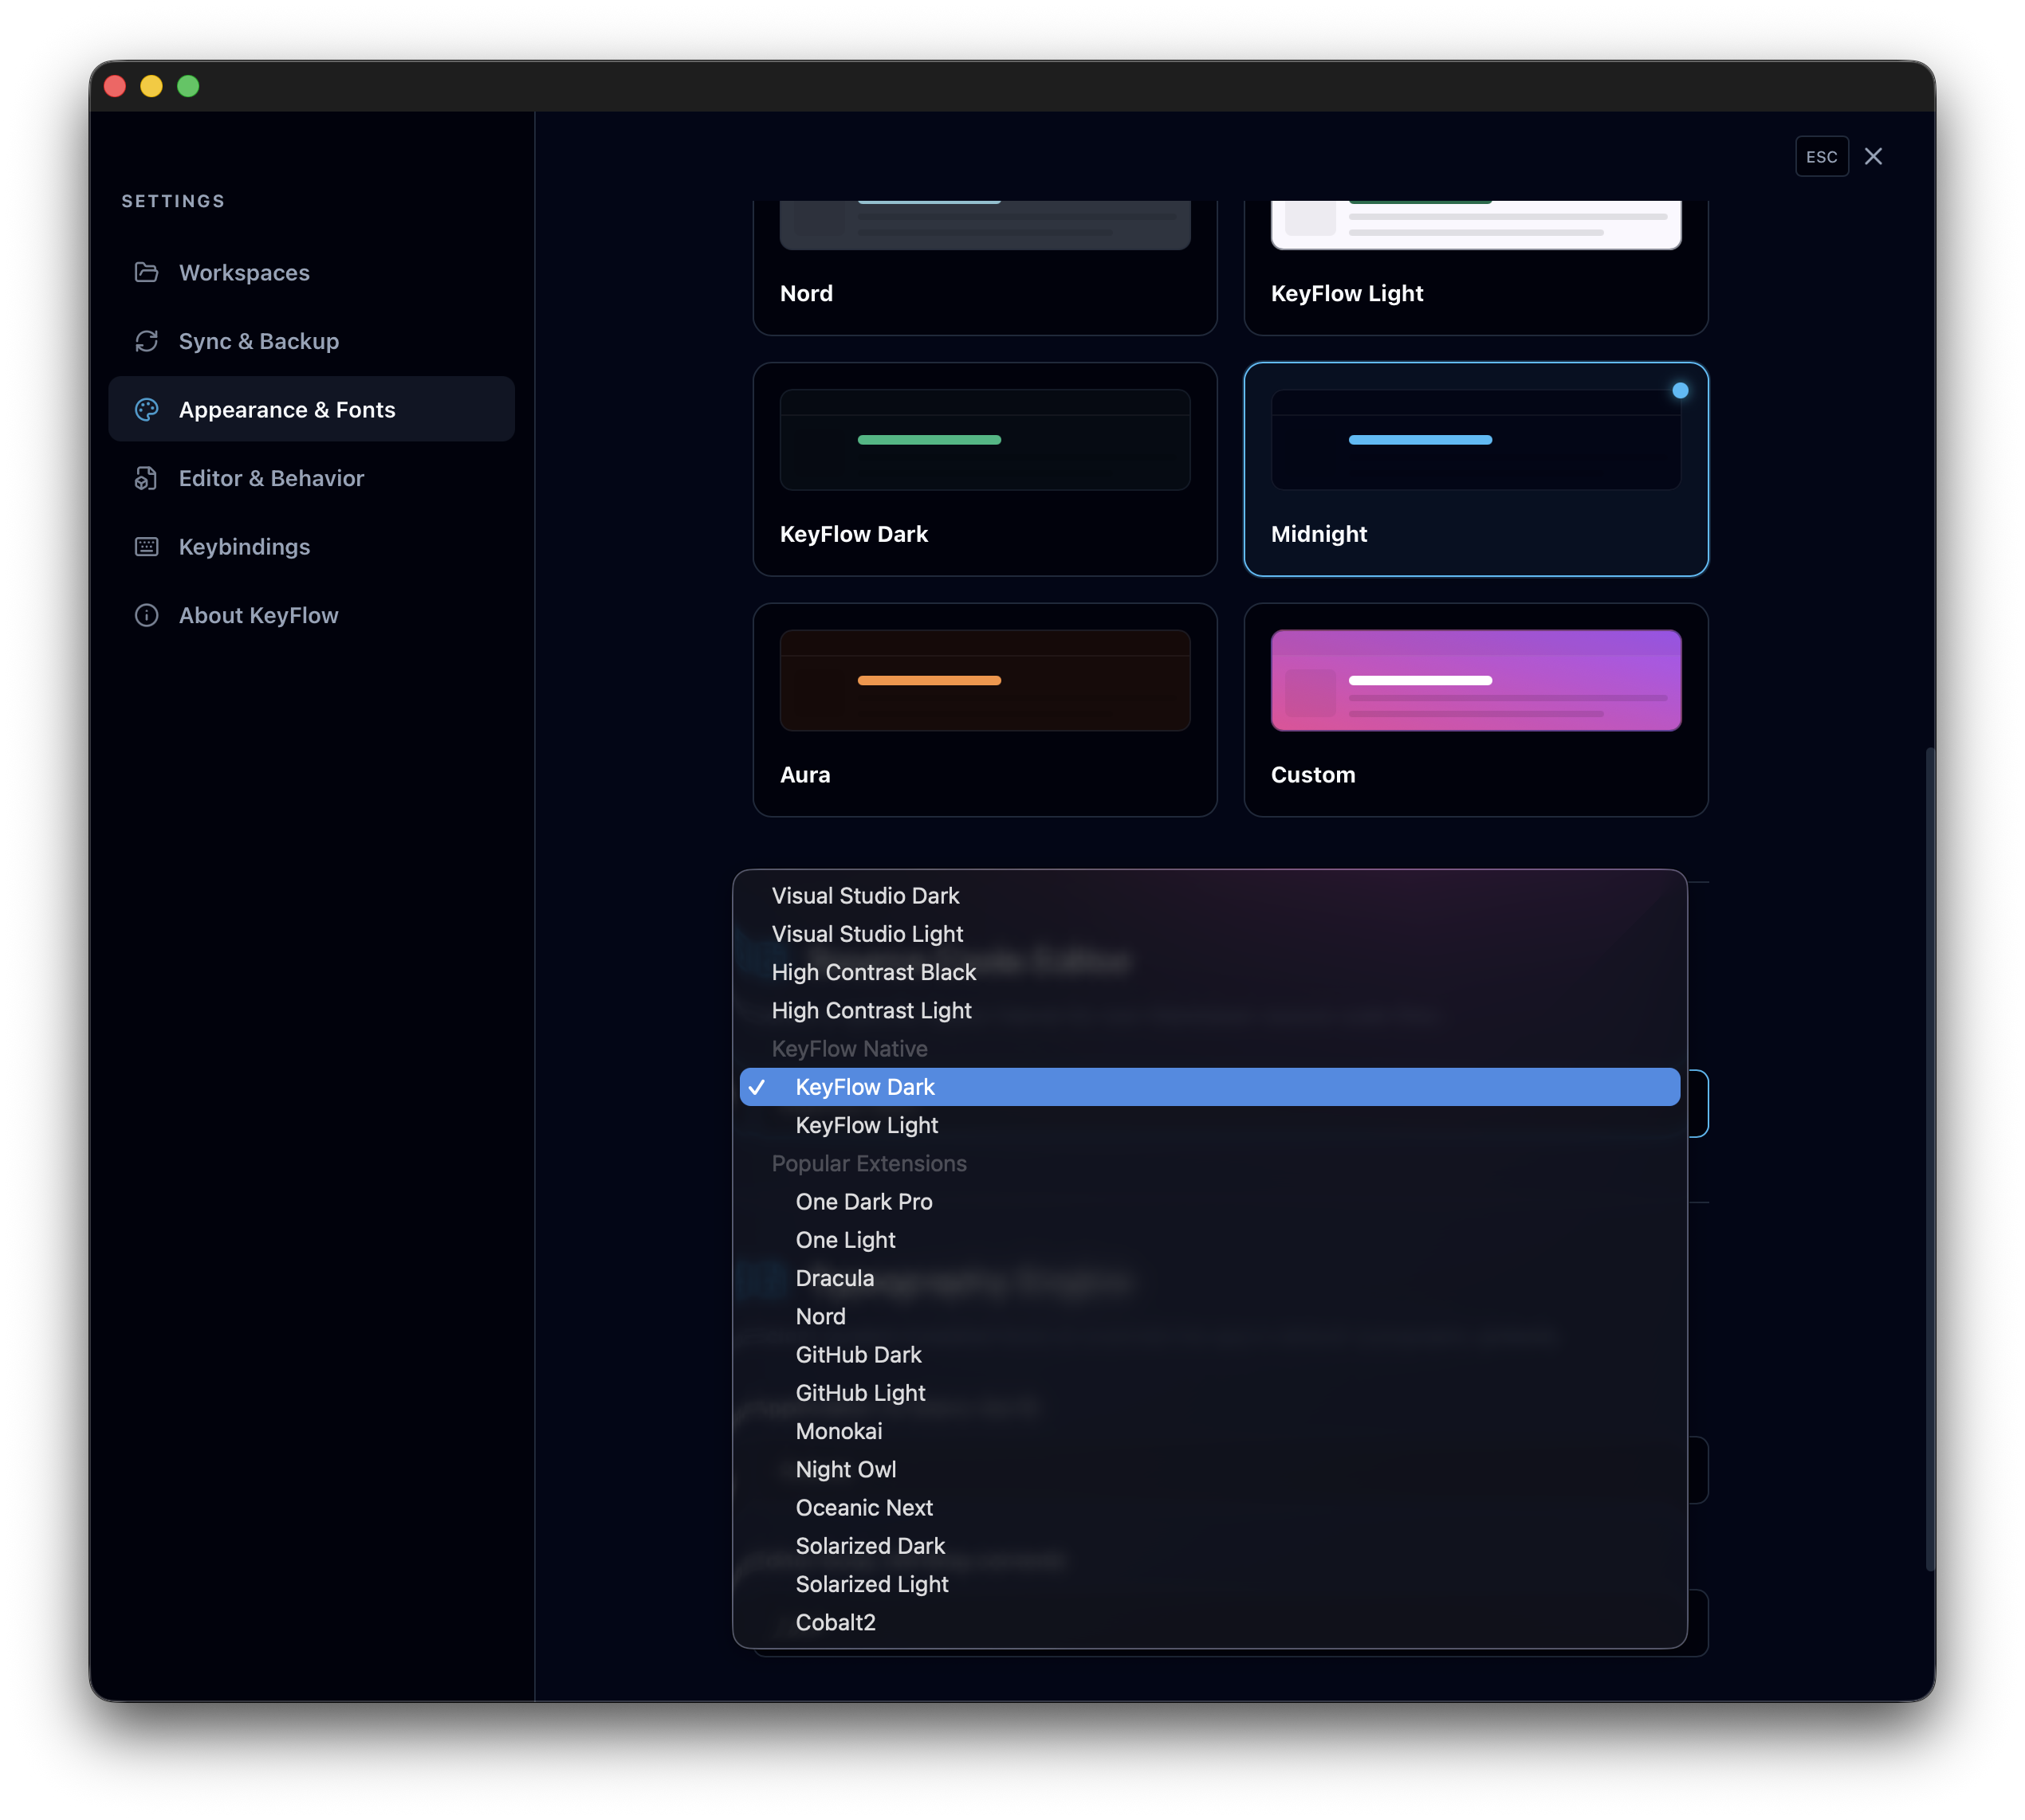
Task: Click the Appearance & Fonts palette icon
Action: [x=147, y=409]
